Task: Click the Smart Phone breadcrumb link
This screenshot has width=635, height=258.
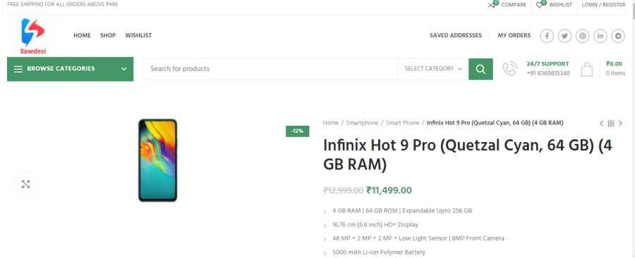Action: [403, 123]
